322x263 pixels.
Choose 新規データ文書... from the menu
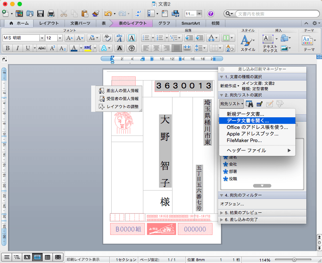257,114
